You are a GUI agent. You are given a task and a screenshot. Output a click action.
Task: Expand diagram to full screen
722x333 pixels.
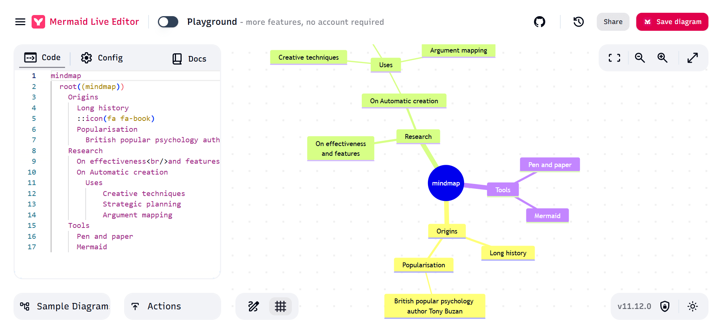[693, 58]
